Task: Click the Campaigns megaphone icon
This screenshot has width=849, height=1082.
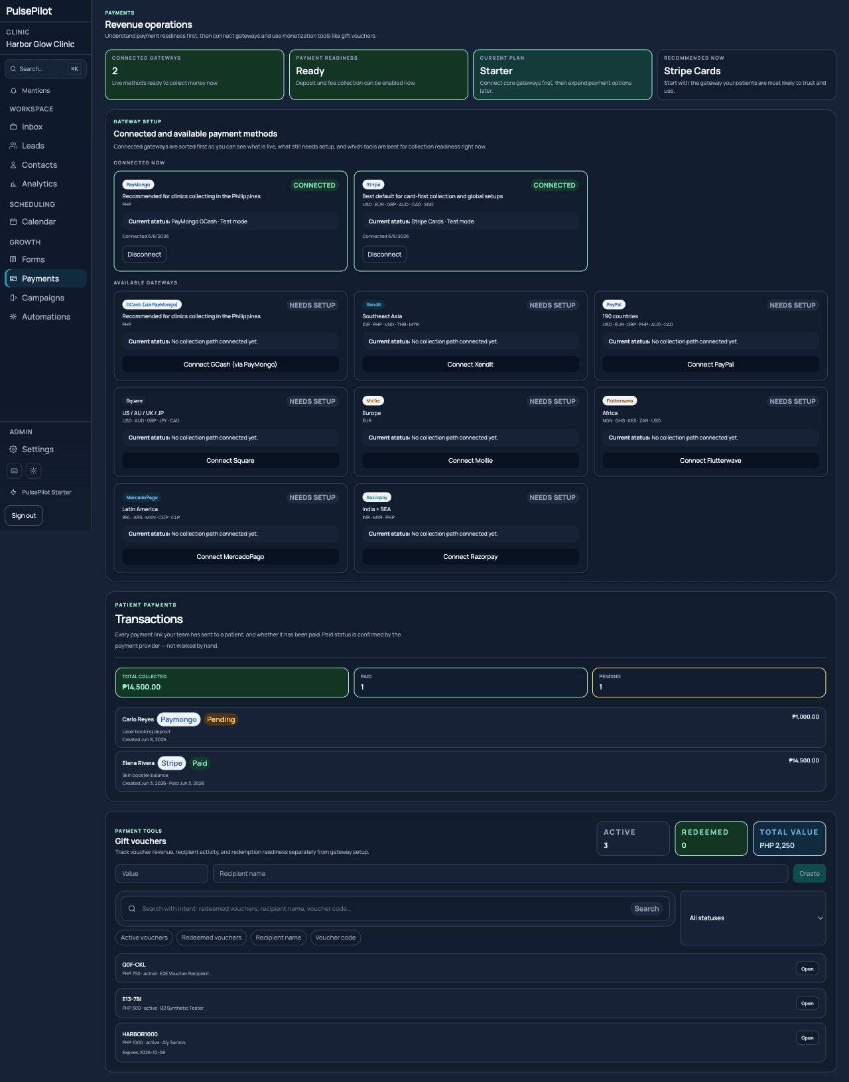Action: [x=13, y=298]
